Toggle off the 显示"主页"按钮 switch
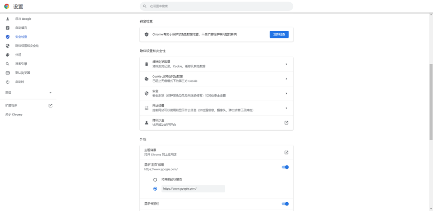This screenshot has width=433, height=211. pos(285,167)
